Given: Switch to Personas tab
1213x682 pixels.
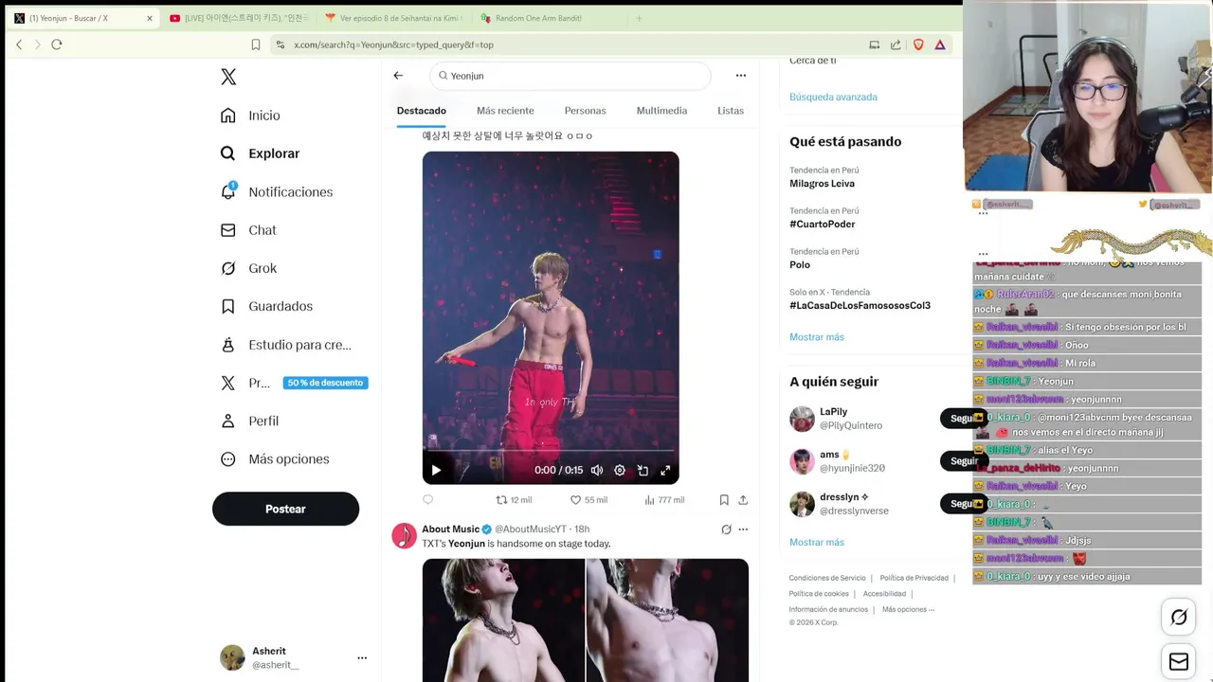Looking at the screenshot, I should point(585,111).
